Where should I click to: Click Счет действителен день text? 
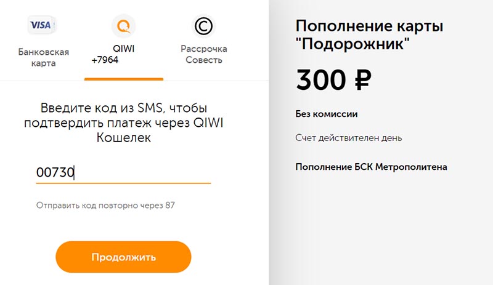coord(348,138)
